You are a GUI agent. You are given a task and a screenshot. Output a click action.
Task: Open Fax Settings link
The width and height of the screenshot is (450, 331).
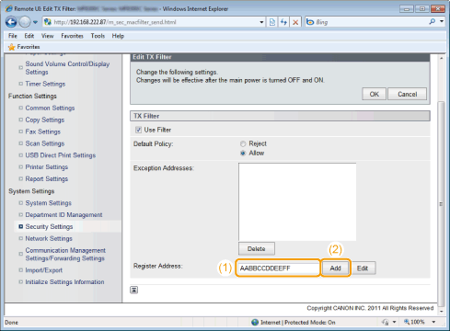pyautogui.click(x=43, y=131)
